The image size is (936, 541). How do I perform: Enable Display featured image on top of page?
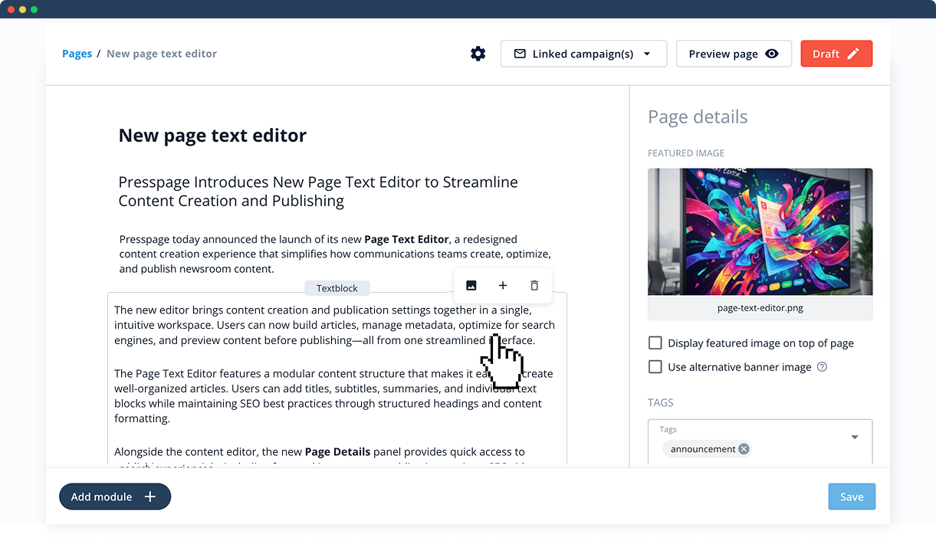pyautogui.click(x=655, y=343)
